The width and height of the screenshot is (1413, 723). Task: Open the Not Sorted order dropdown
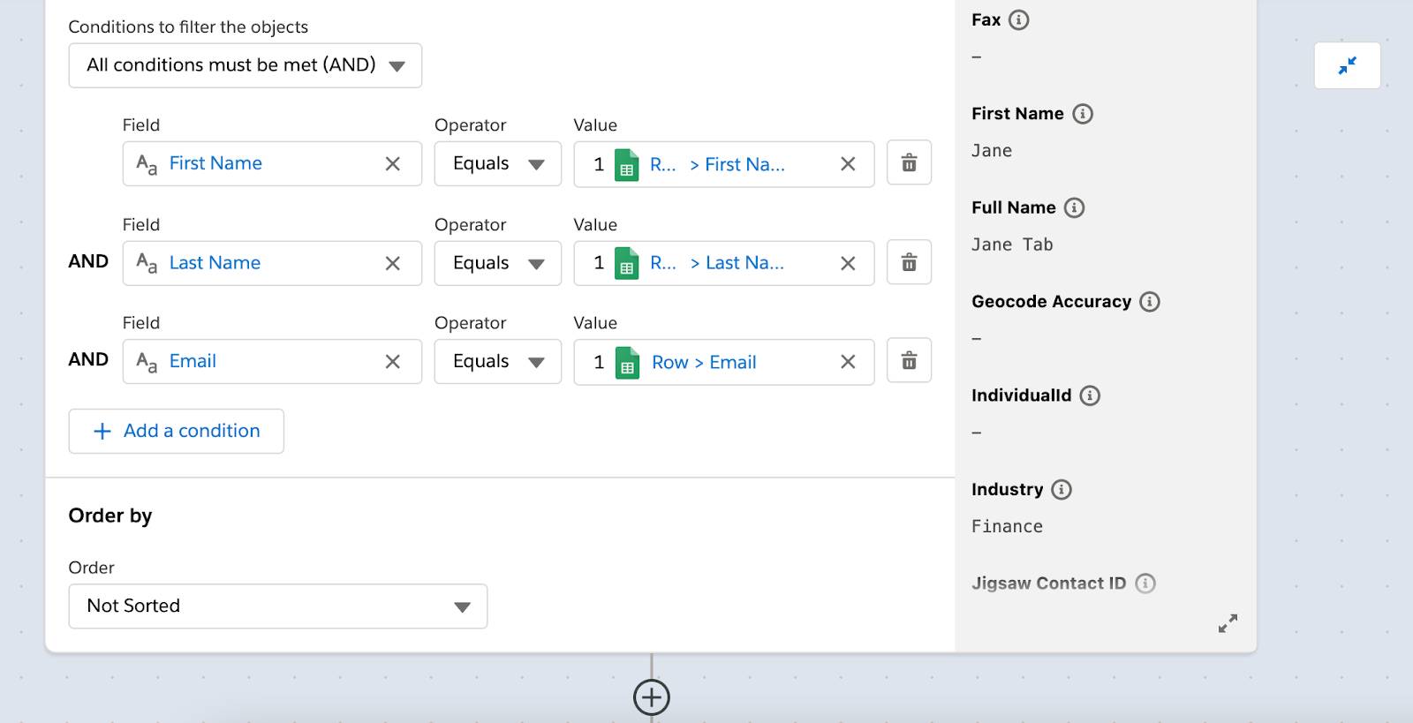click(278, 606)
